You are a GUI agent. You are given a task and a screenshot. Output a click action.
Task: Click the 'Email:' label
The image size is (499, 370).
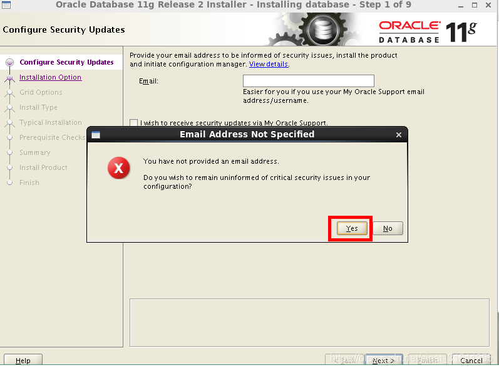[148, 81]
